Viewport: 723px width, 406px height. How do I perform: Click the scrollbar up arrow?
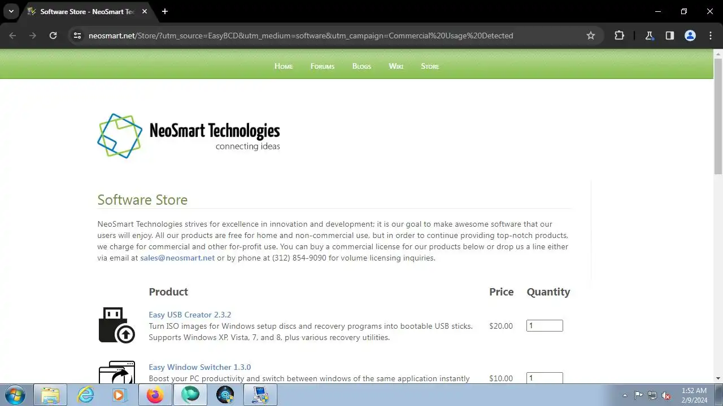[x=718, y=54]
